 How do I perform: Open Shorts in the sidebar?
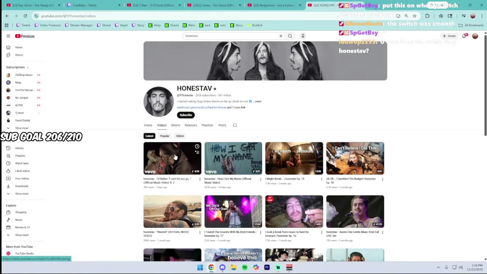[18, 55]
